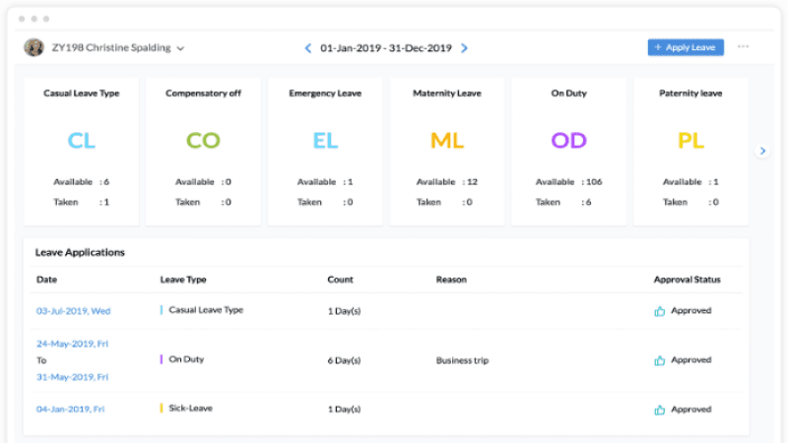This screenshot has height=443, width=788.
Task: Open the Emergency Leave EL card
Action: (325, 151)
